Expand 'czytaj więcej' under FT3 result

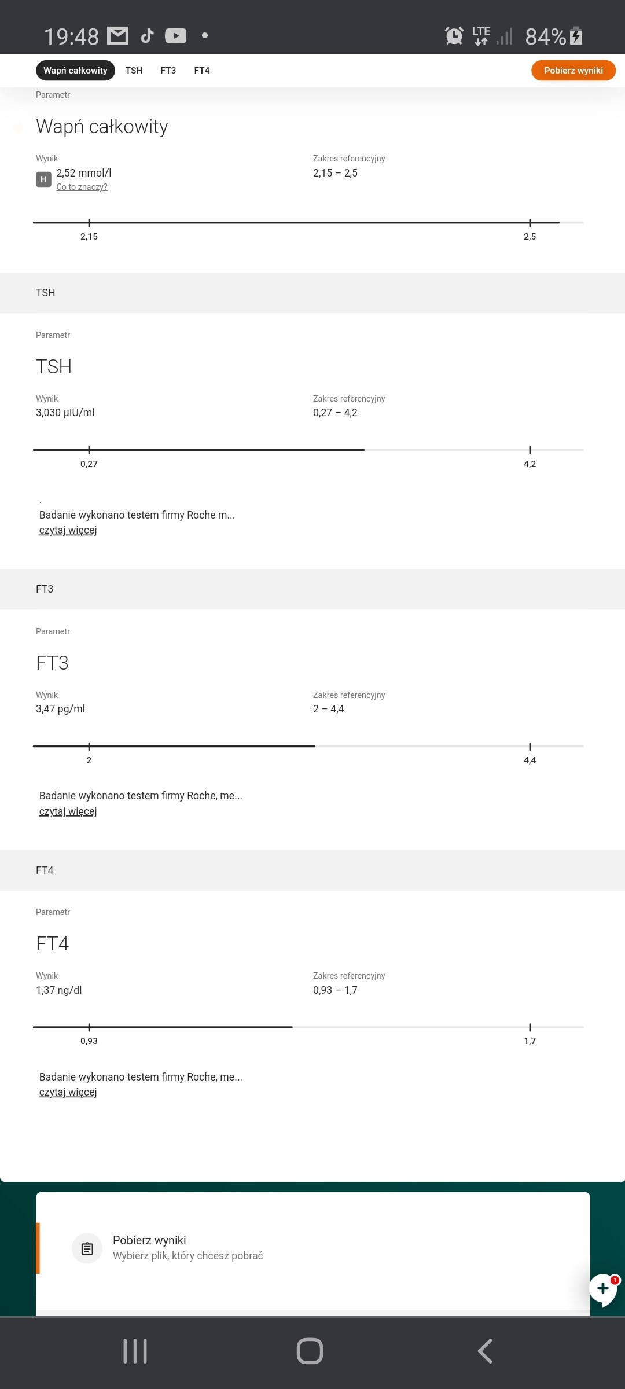(x=68, y=811)
